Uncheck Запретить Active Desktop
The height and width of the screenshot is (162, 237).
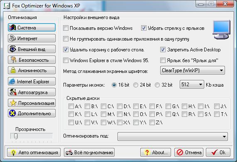(x=163, y=50)
